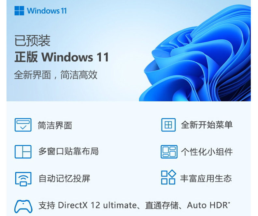Image resolution: width=258 pixels, height=216 pixels.
Task: Click the DirectX 12 ultimate text
Action: pos(97,205)
